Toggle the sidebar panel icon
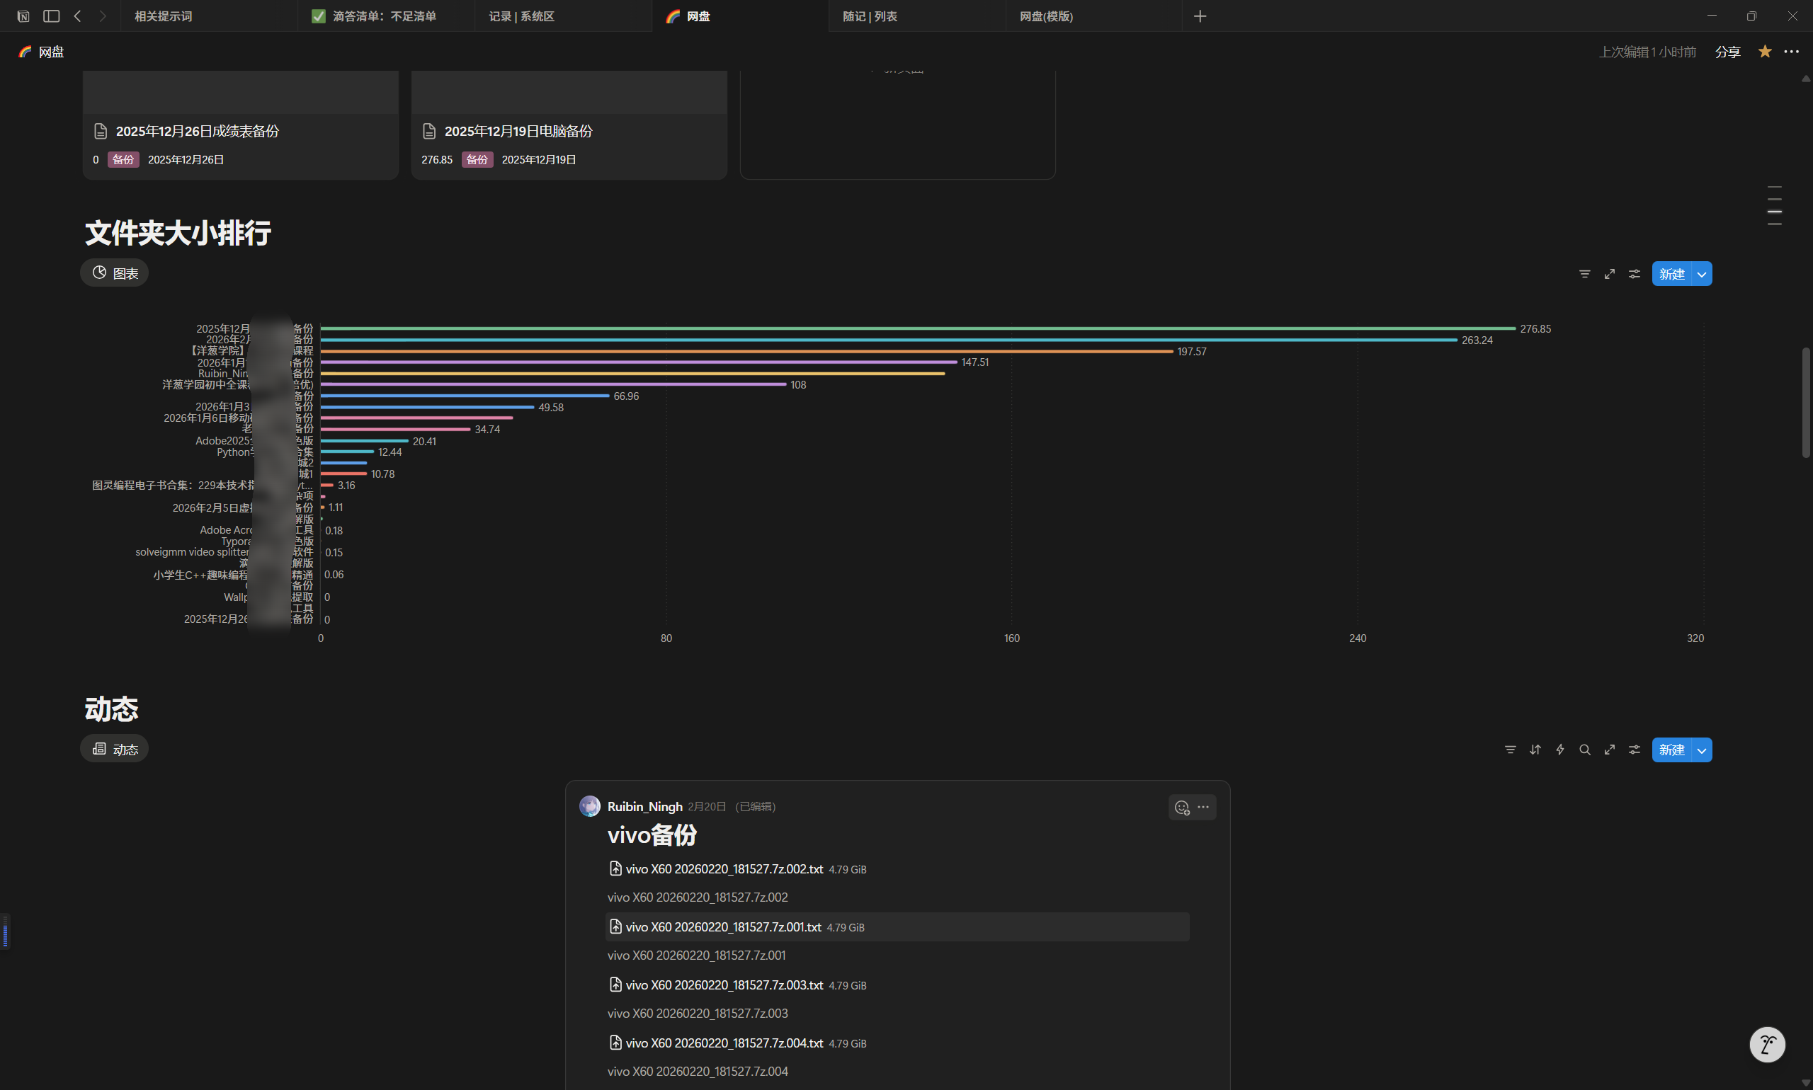 point(52,16)
